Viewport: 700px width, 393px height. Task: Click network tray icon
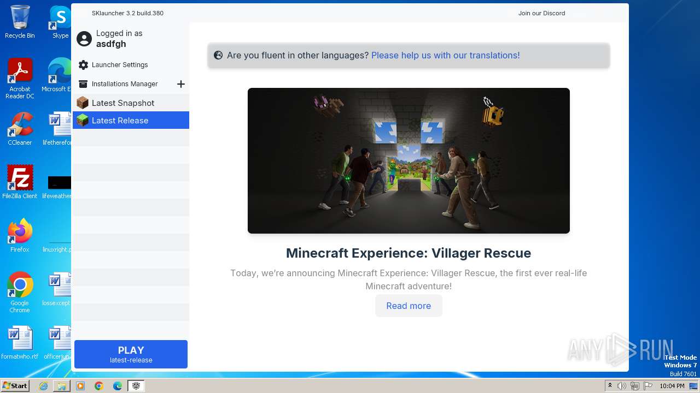tap(635, 386)
